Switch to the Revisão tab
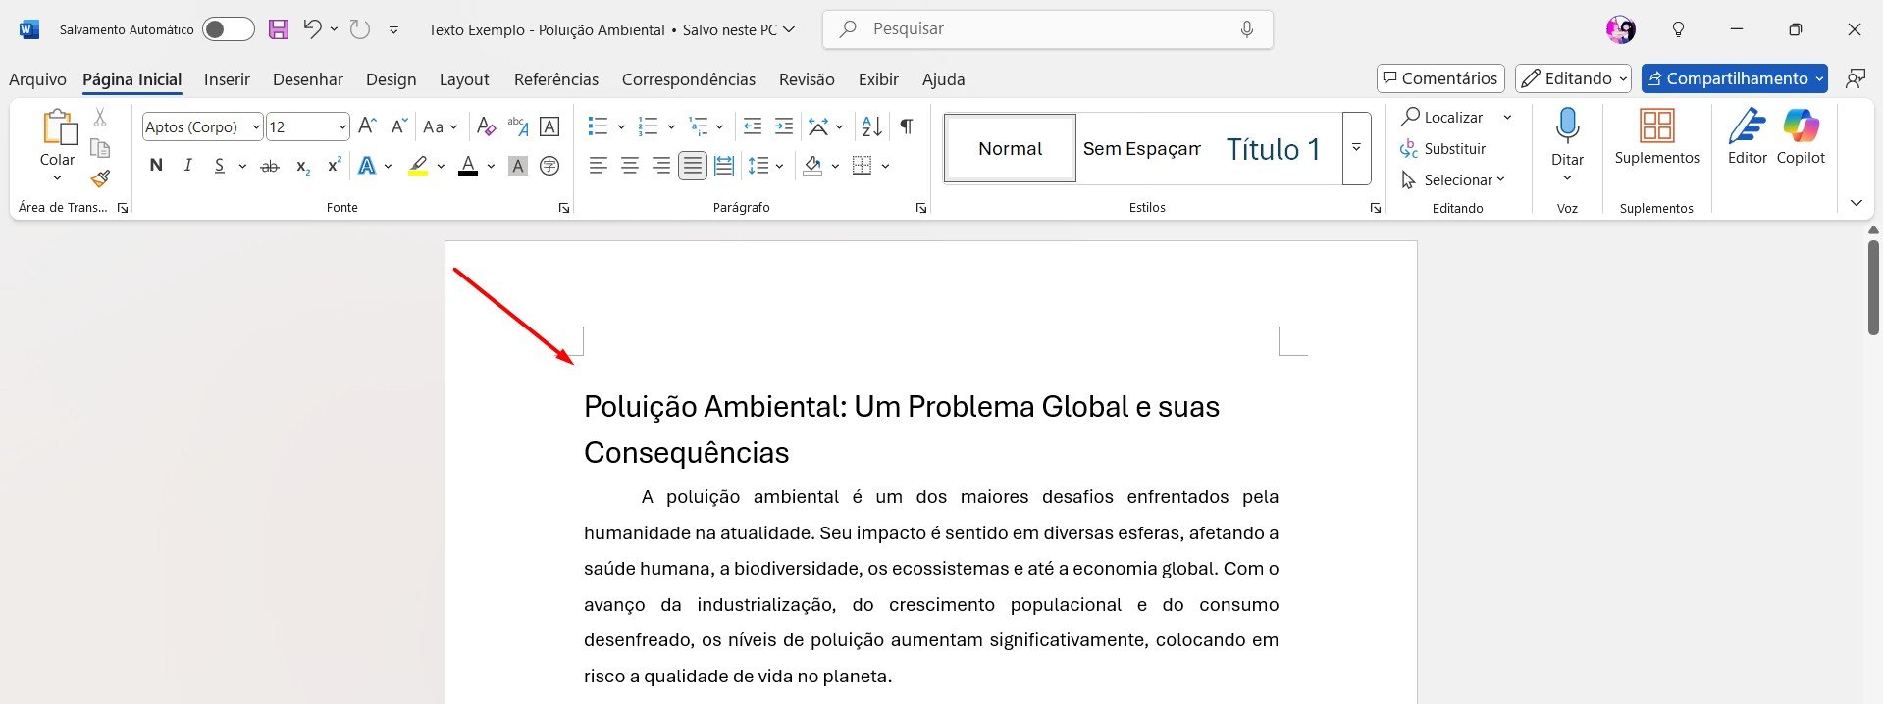 point(807,79)
